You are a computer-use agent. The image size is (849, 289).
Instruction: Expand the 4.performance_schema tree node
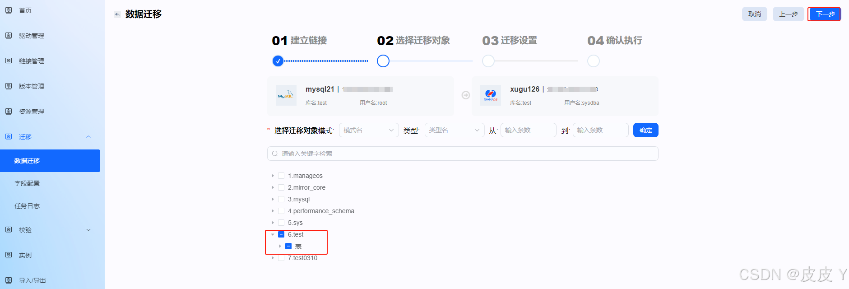(273, 211)
